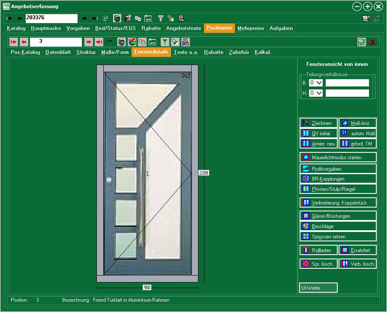Cancel position with the red X icon

click(x=372, y=42)
